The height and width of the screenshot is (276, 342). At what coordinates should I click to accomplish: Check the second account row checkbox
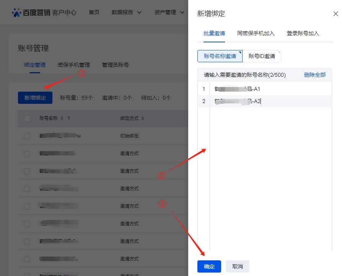coord(27,153)
